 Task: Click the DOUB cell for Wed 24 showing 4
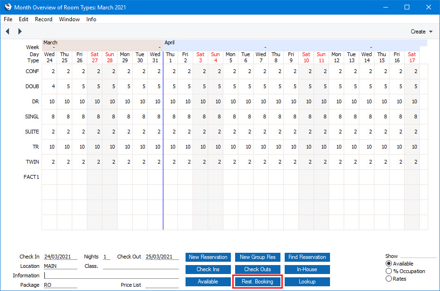(50, 86)
